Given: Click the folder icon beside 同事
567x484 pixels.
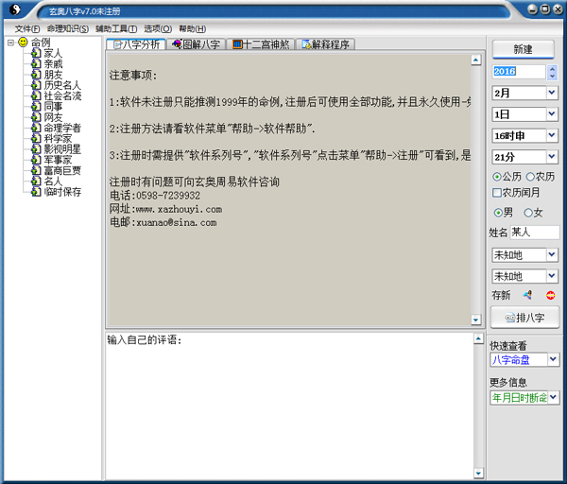Looking at the screenshot, I should (x=36, y=107).
